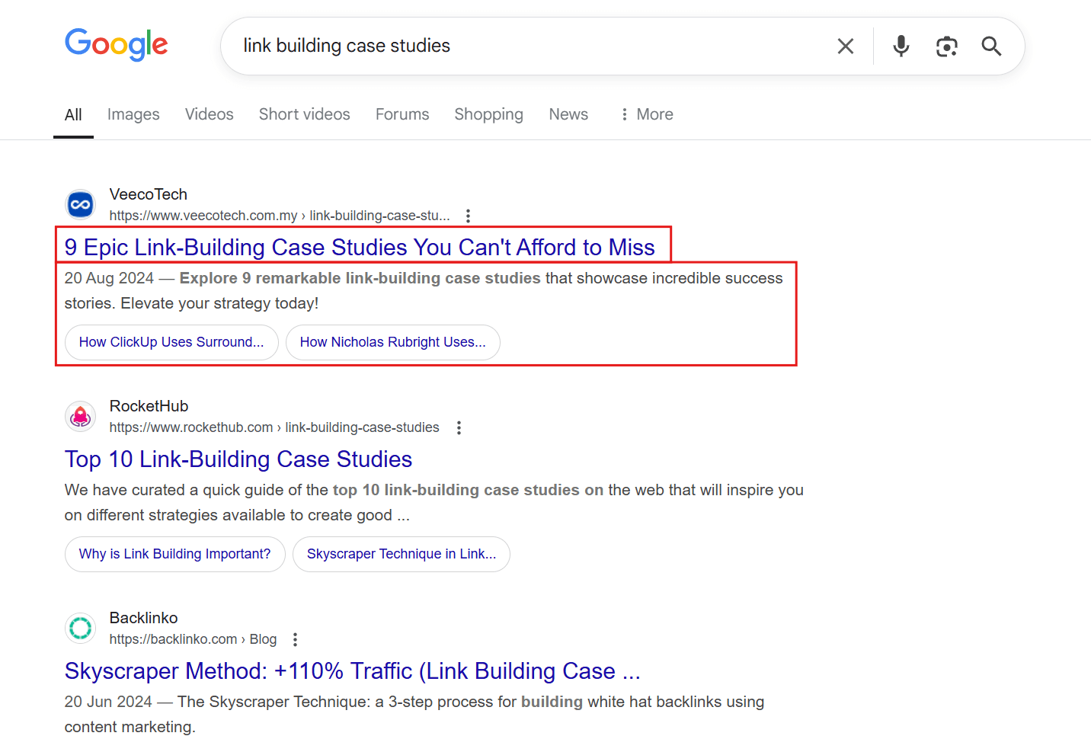
Task: Click the veecotech.com.my URL breadcrumb
Action: [x=280, y=216]
